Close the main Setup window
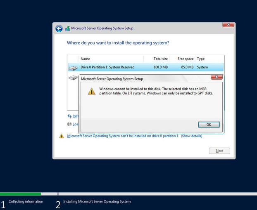Viewport: 257px width, 210px height. [228, 25]
